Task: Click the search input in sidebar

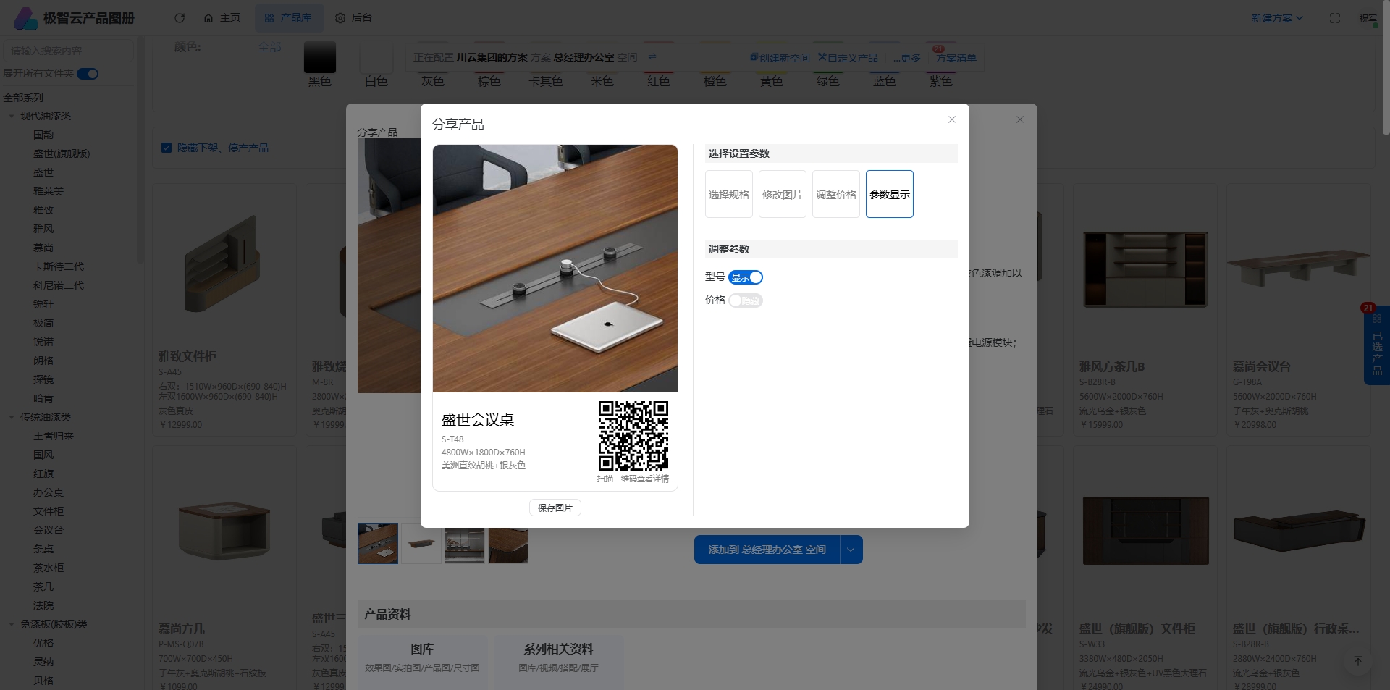Action: (x=68, y=51)
